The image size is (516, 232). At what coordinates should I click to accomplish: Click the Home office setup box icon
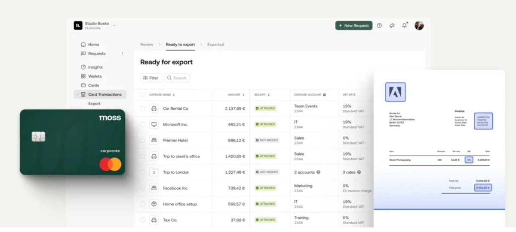[154, 204]
